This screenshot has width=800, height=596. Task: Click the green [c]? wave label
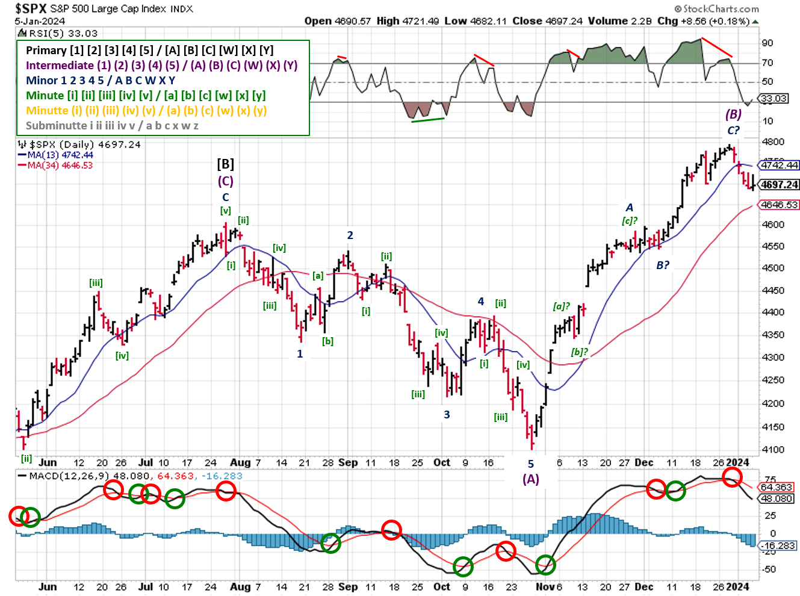(630, 221)
